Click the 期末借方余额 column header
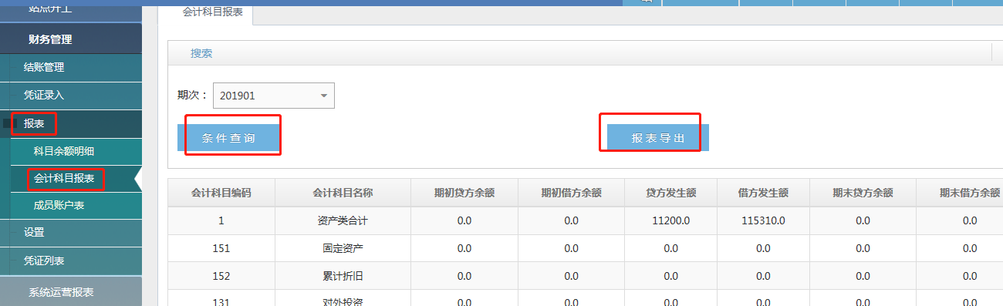1003x306 pixels. pos(959,193)
